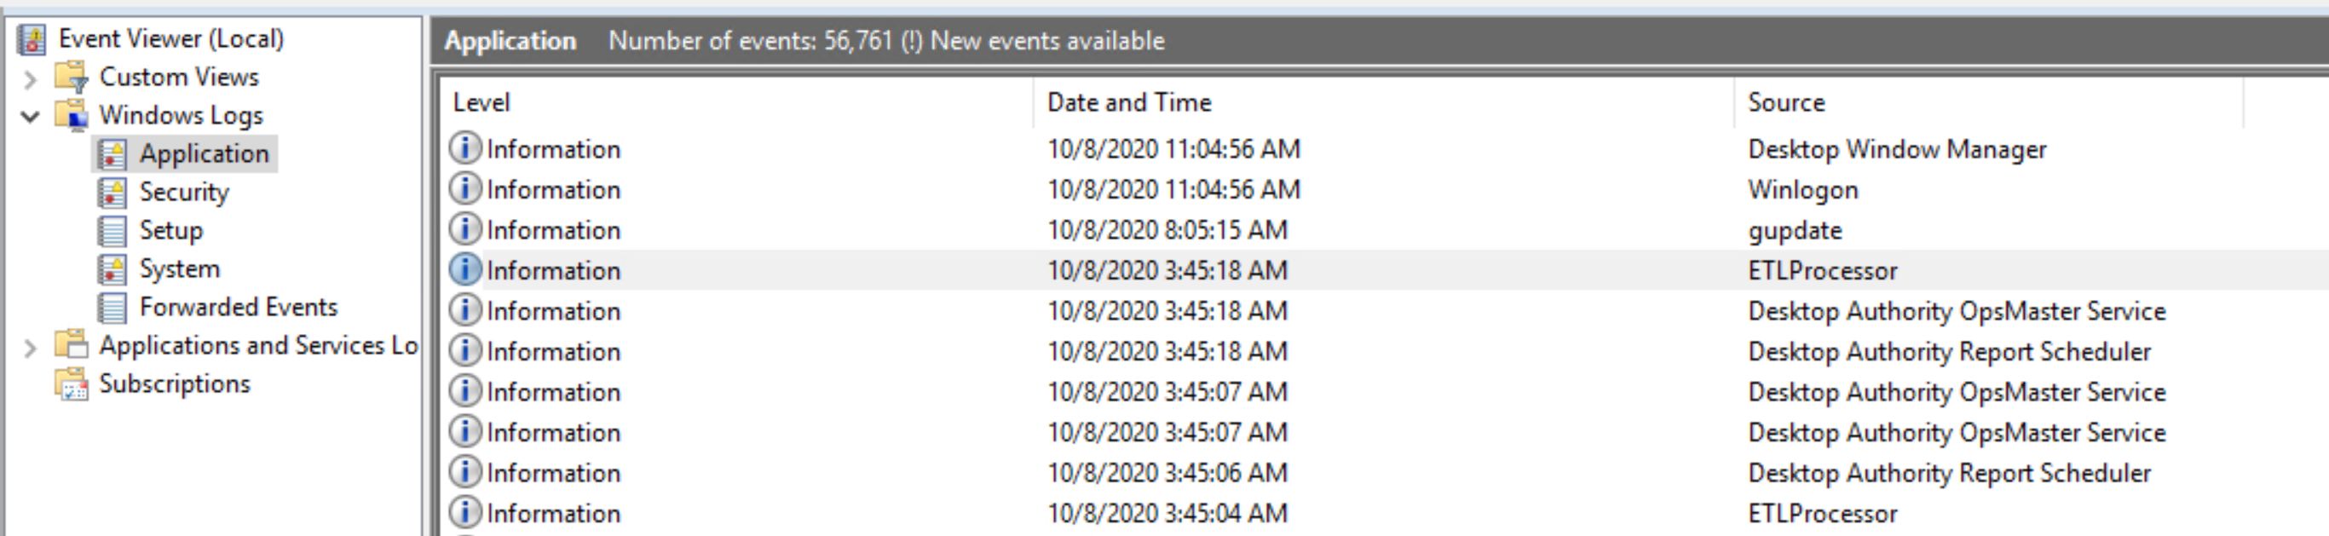2329x536 pixels.
Task: Click the Event Viewer (Local) root icon
Action: (32, 39)
